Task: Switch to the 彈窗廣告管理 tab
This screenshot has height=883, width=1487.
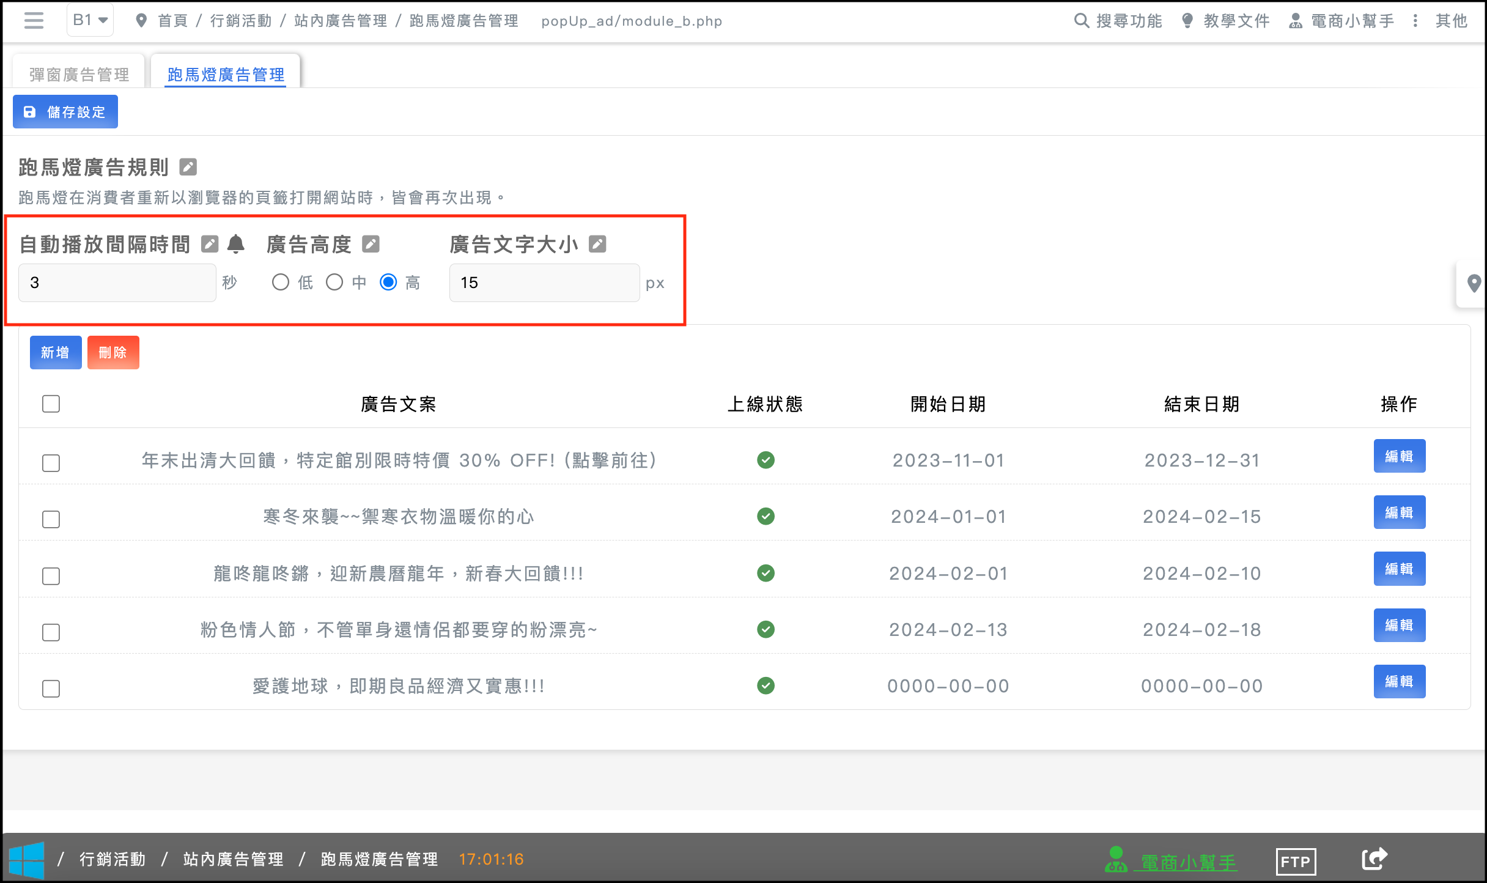Action: point(79,75)
